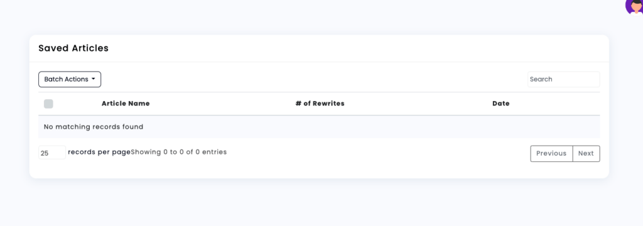Click the number 25 in page-size box
The image size is (643, 226).
coord(45,153)
